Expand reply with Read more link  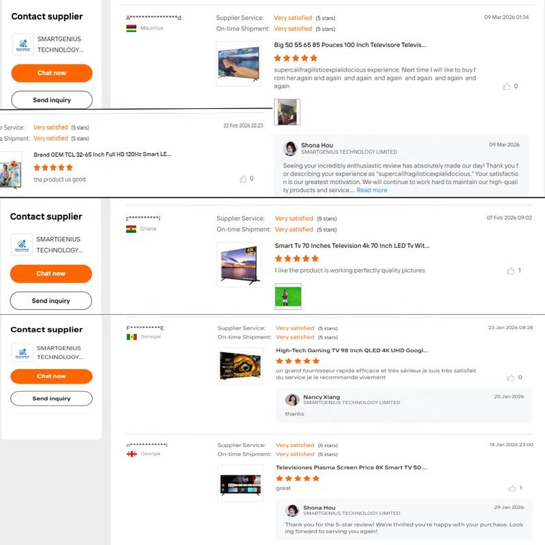[x=371, y=190]
